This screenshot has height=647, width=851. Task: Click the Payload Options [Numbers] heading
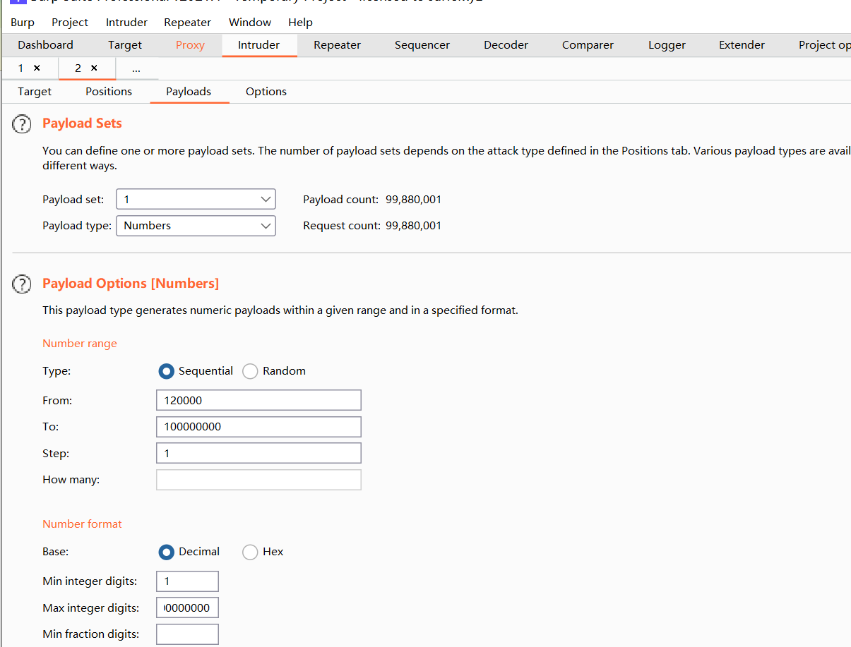pyautogui.click(x=131, y=284)
